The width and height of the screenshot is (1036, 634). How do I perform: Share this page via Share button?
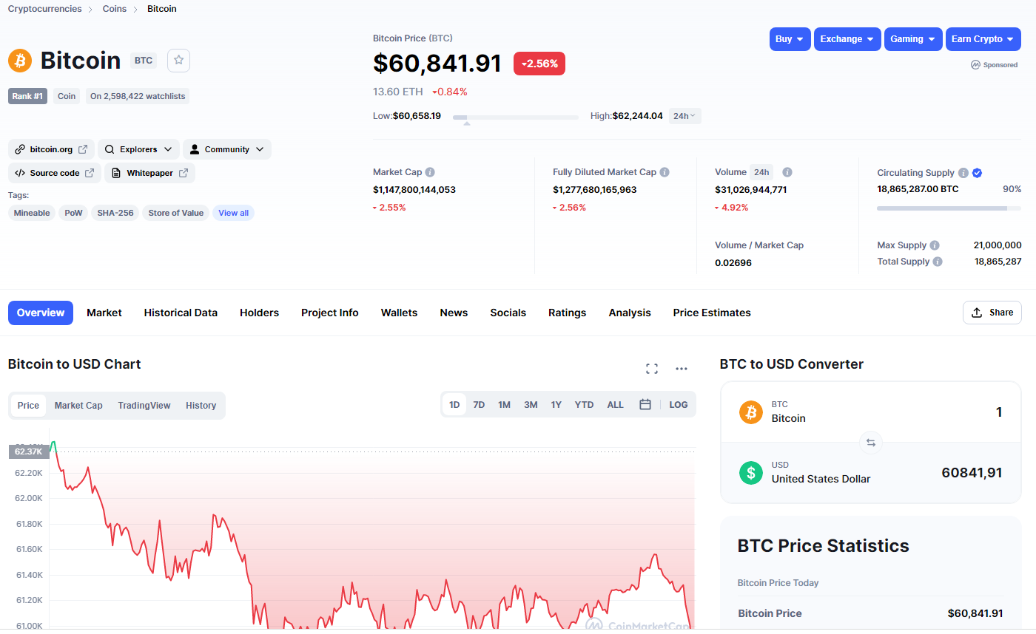[992, 313]
